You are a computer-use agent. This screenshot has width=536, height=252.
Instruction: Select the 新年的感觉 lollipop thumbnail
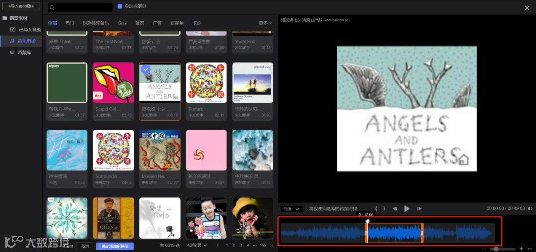206,150
